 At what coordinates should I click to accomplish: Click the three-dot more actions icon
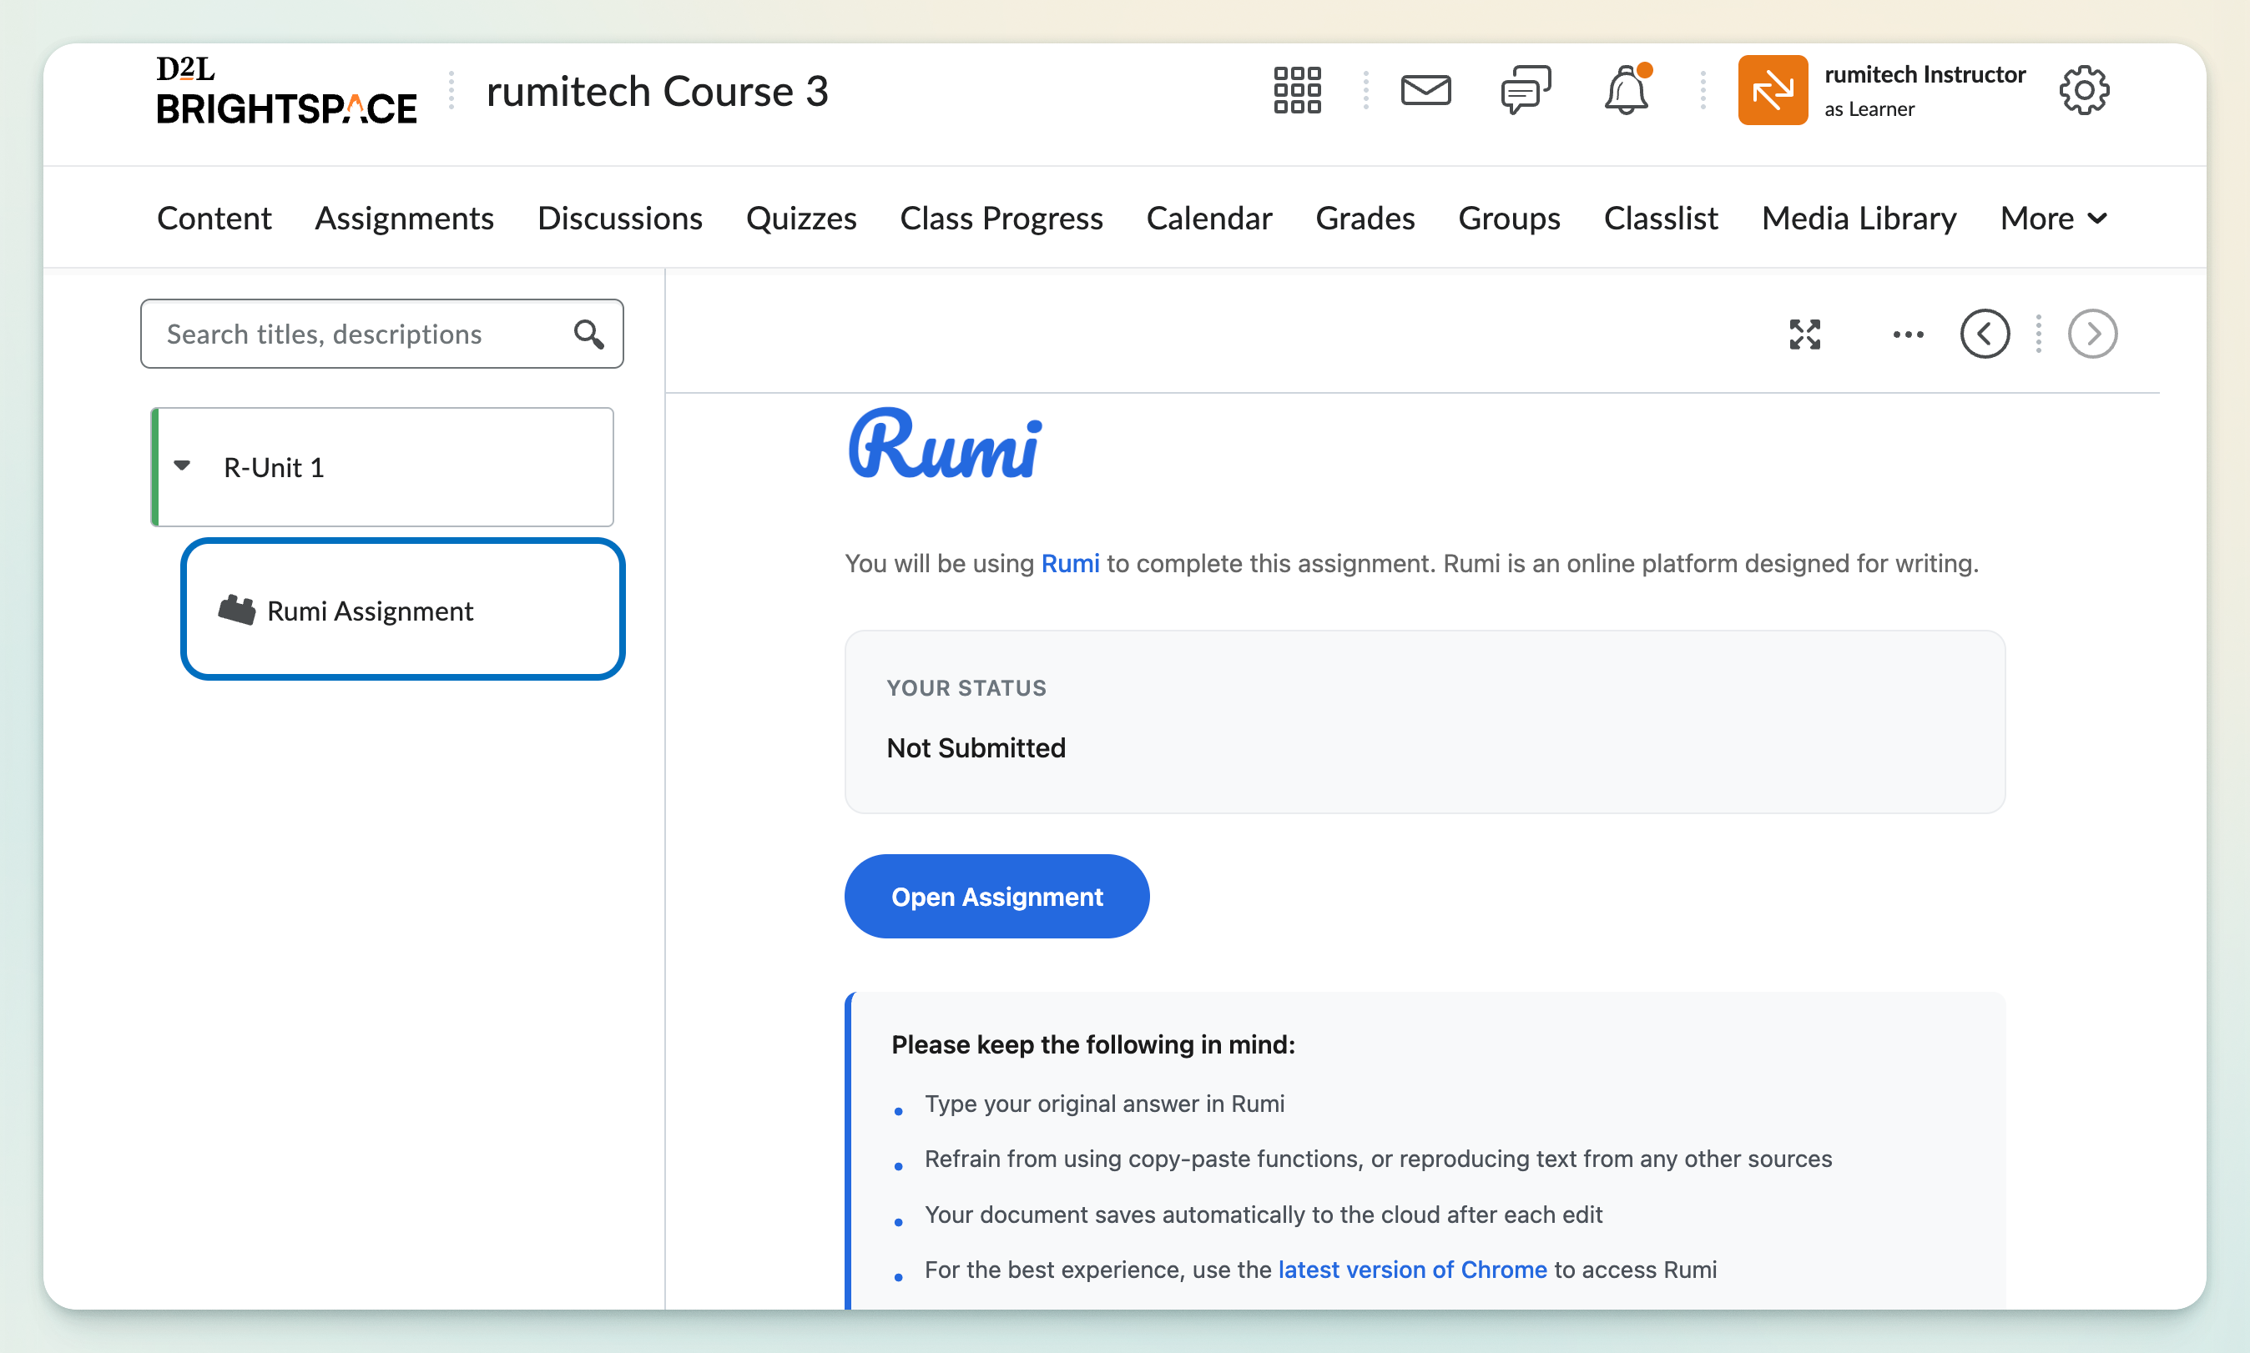pyautogui.click(x=1907, y=334)
